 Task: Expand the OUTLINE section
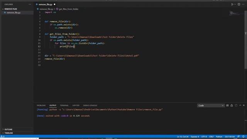(x=8, y=129)
